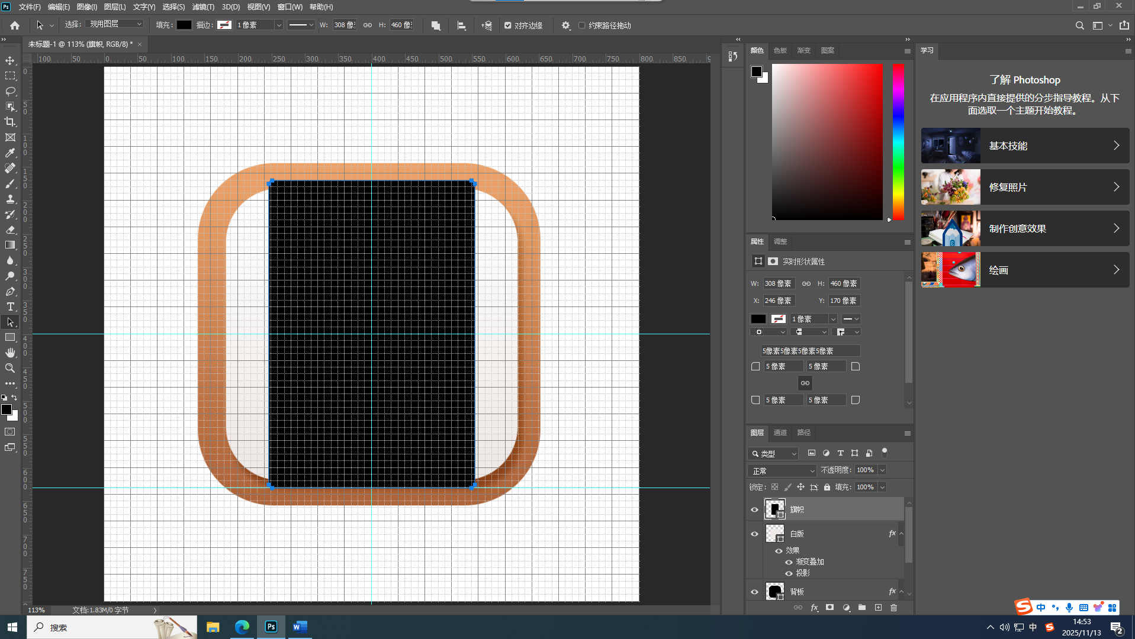
Task: Select the Crop tool
Action: 10,122
